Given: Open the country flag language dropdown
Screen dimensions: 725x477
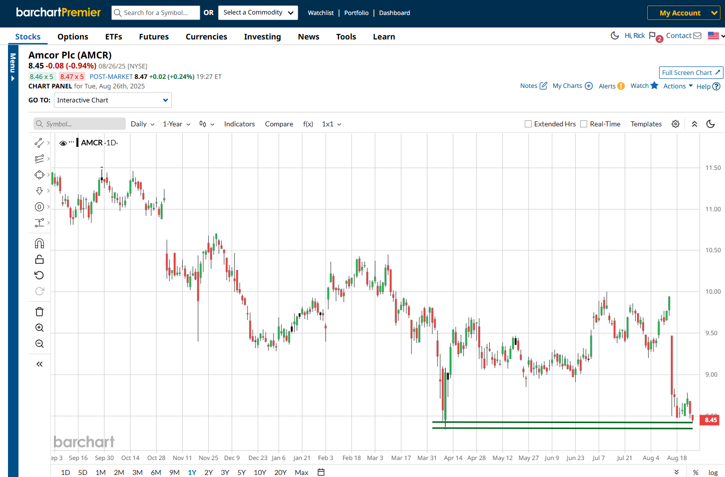Looking at the screenshot, I should (x=717, y=35).
